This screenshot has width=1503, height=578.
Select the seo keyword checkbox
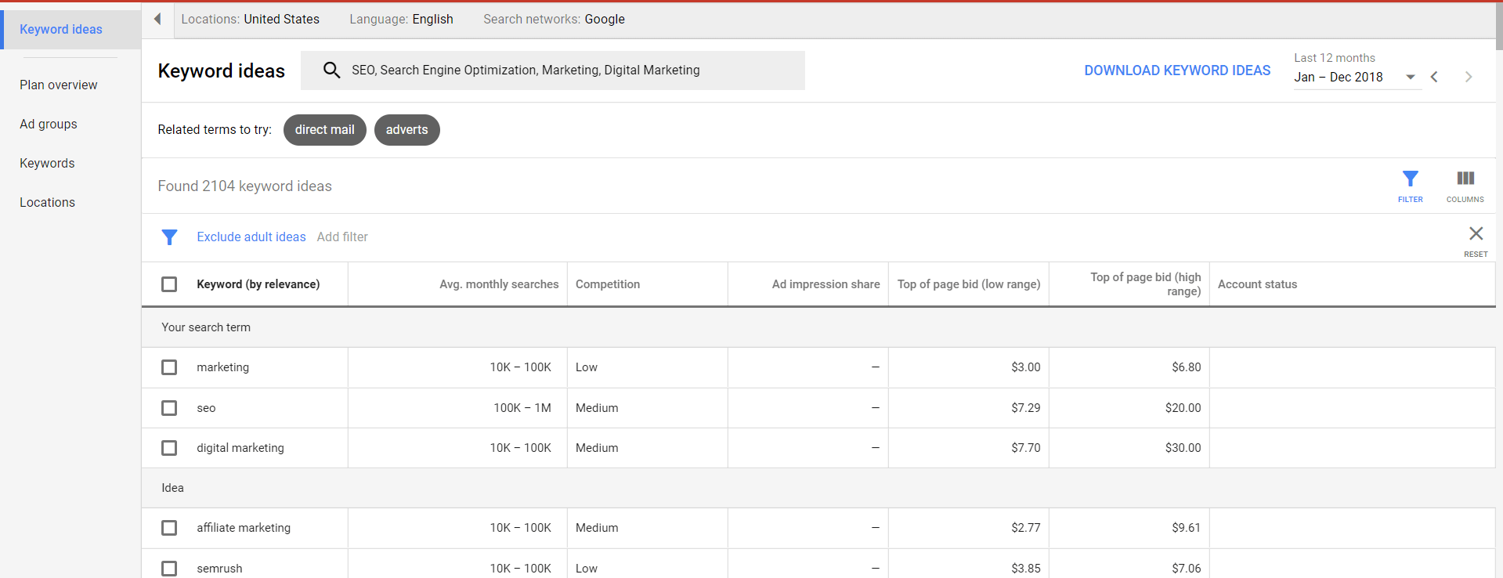(169, 408)
